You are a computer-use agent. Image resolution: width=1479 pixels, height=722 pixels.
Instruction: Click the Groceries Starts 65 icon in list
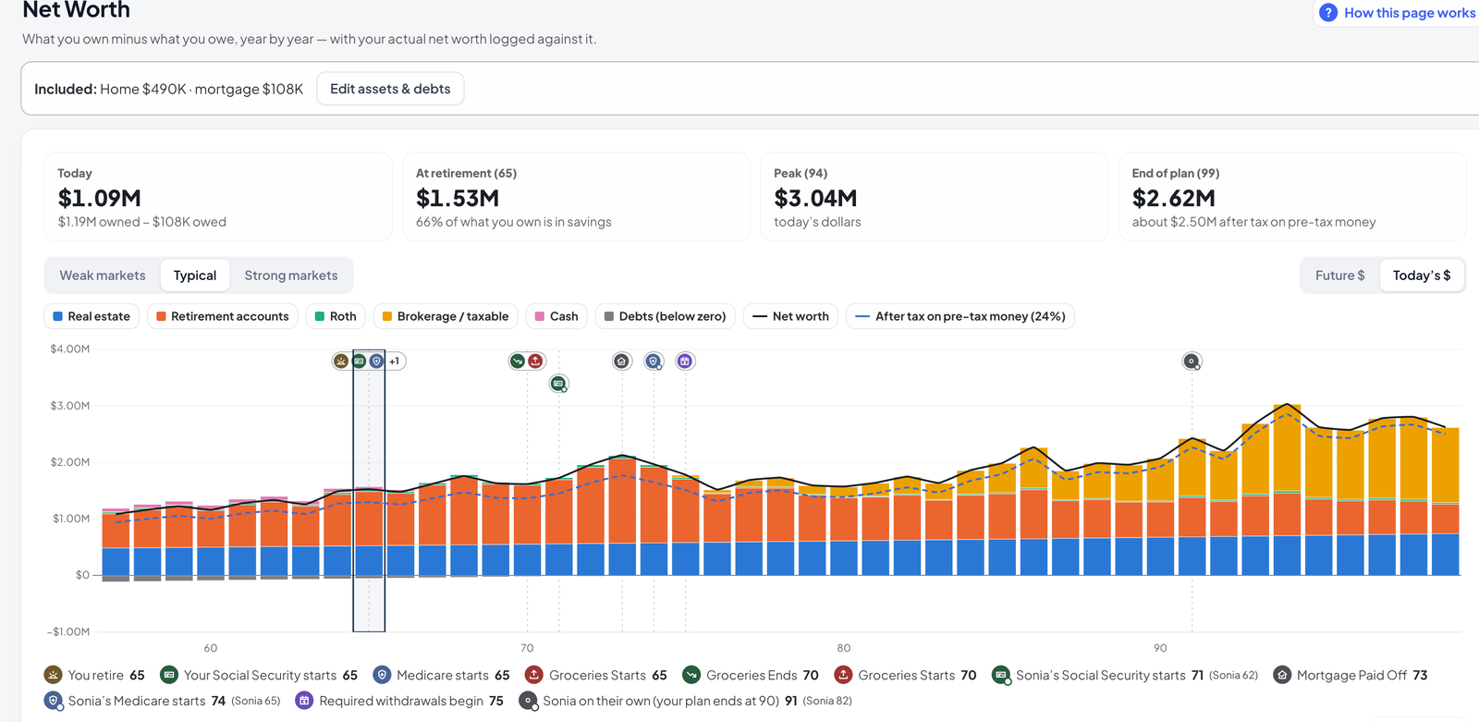[x=534, y=676]
